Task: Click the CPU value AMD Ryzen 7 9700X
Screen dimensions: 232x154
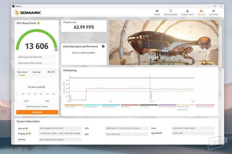Action: pyautogui.click(x=127, y=128)
